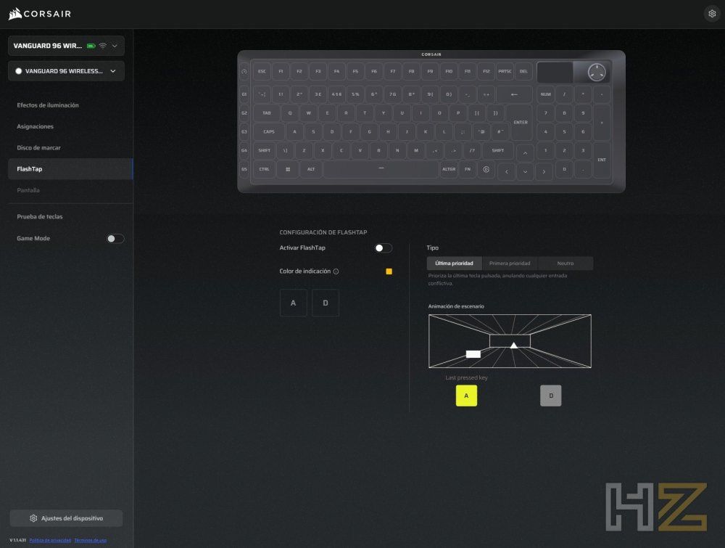Select the ENTER key on keyboard image

click(x=520, y=122)
